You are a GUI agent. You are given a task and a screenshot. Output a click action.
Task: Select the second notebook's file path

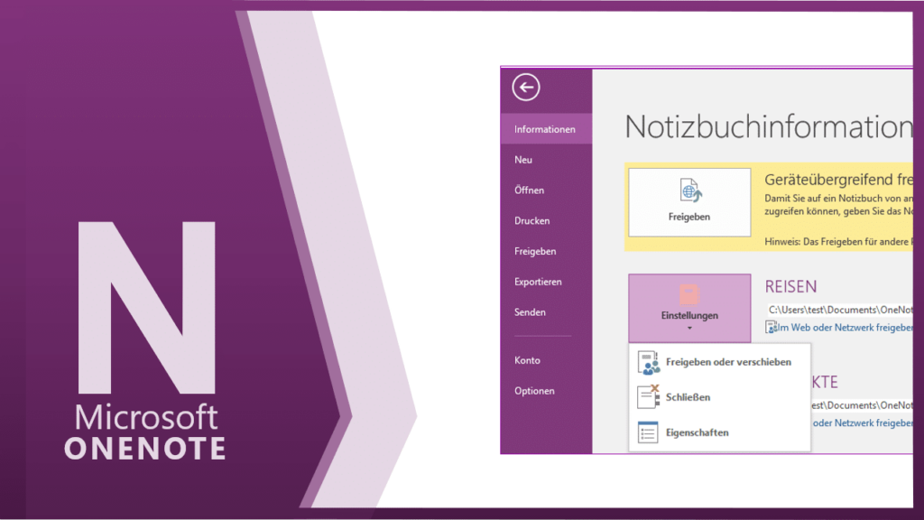point(861,405)
